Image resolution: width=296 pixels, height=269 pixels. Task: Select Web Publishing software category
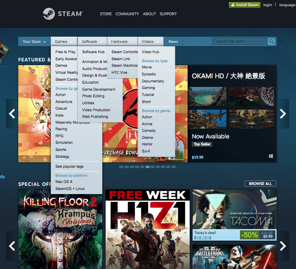95,117
